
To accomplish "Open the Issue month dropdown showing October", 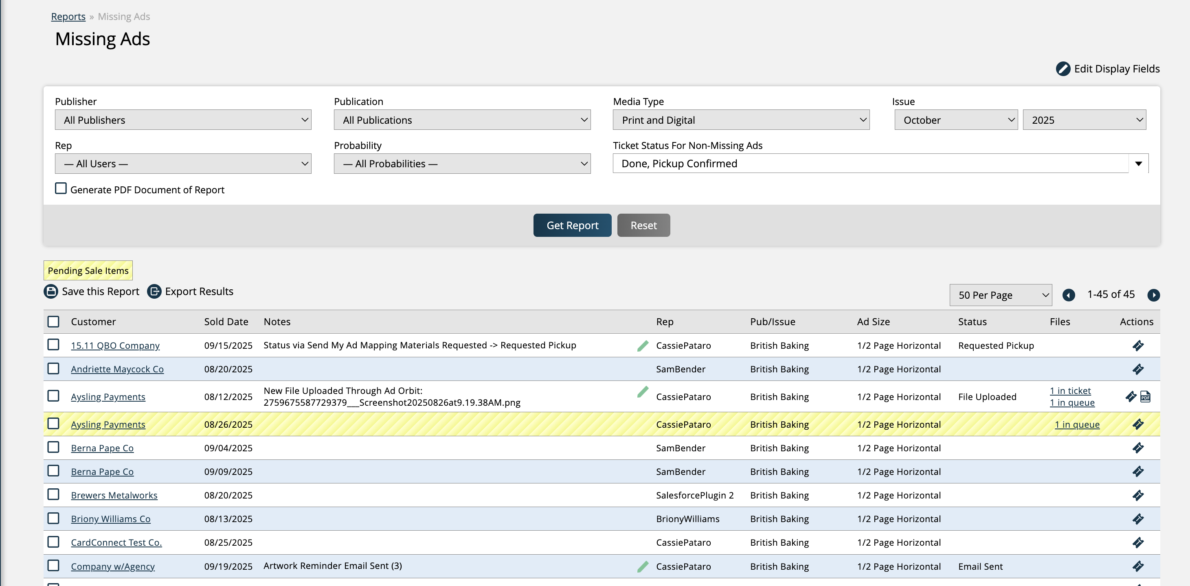I will click(955, 120).
